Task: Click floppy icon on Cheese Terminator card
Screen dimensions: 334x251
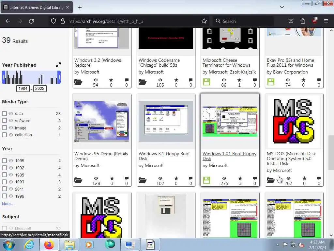Action: (x=206, y=82)
